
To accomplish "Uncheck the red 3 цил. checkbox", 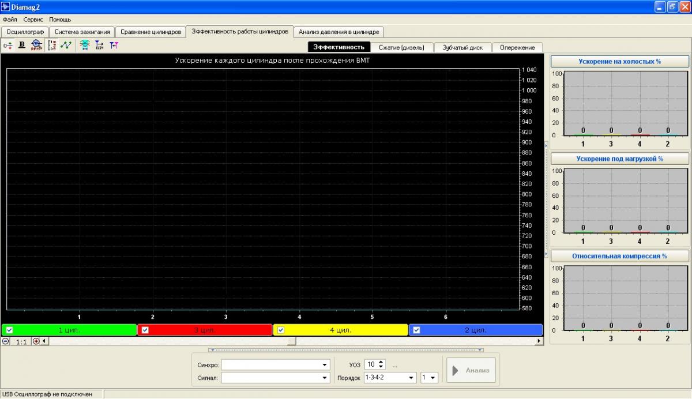I will pyautogui.click(x=145, y=330).
